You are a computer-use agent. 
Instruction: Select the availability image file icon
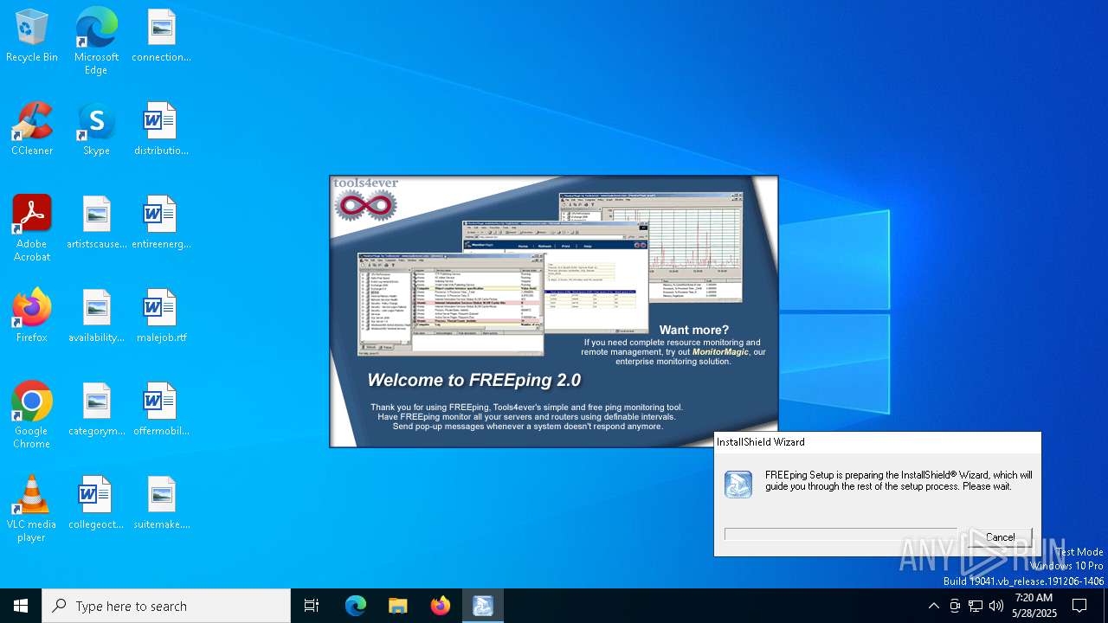(x=96, y=317)
